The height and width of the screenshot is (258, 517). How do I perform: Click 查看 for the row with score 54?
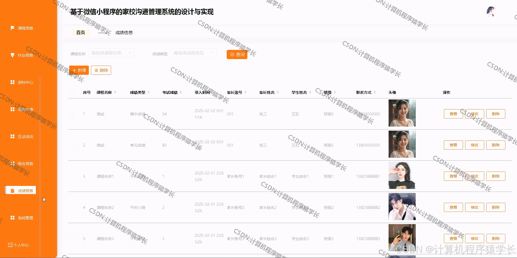point(453,114)
